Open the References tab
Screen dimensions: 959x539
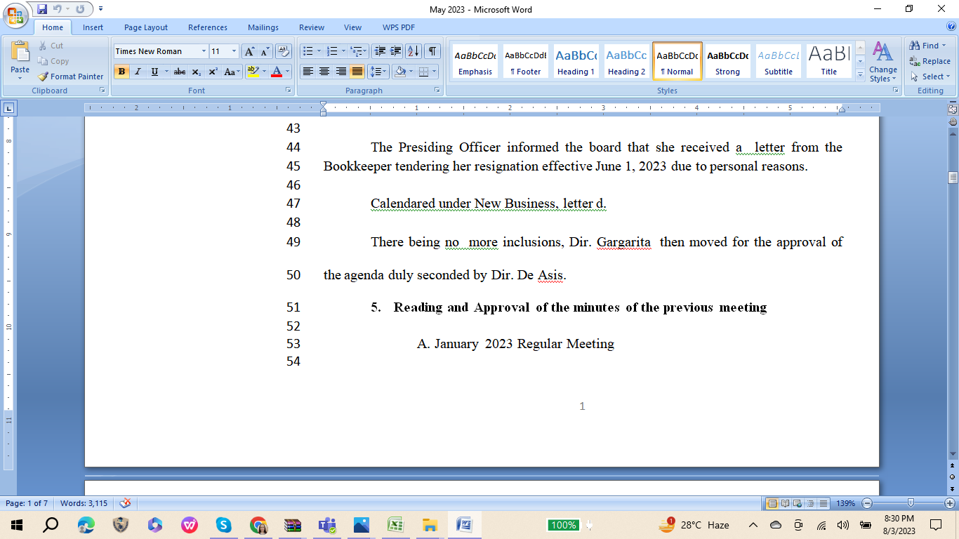pos(208,27)
